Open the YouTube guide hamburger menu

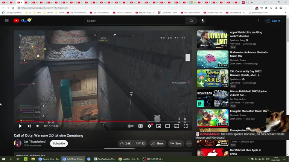7,21
